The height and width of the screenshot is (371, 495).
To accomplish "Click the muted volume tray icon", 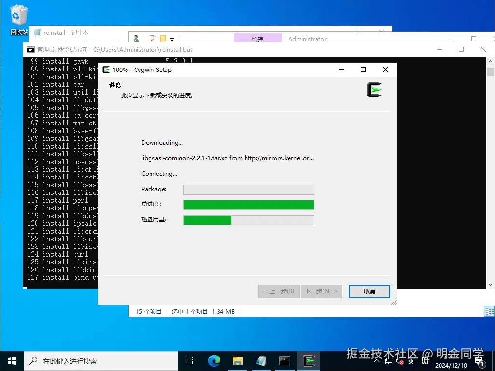I will click(x=400, y=361).
